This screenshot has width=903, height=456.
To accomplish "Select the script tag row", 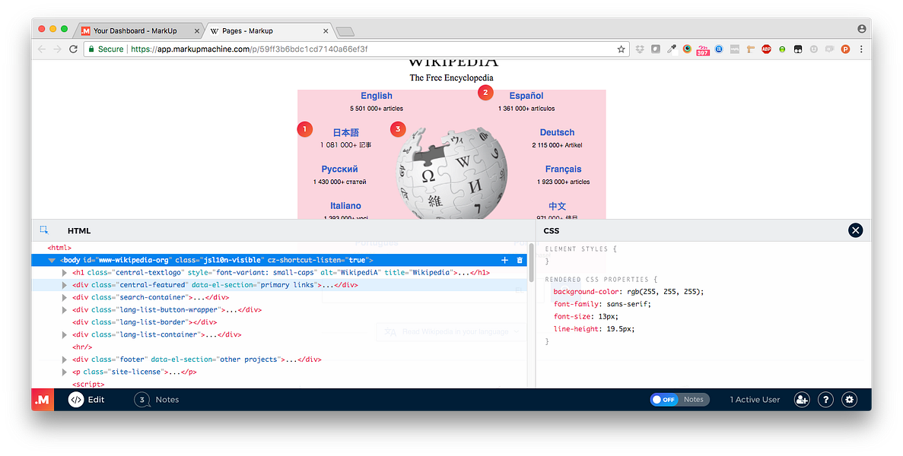I will [279, 384].
